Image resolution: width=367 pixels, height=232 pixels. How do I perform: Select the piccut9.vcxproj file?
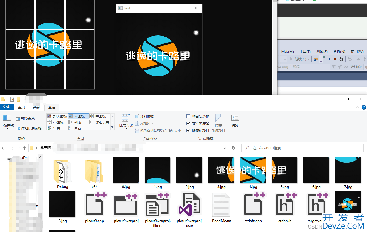[126, 207]
